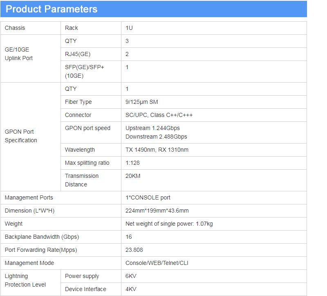Click the 9/125μm SM value
This screenshot has height=296, width=327.
pyautogui.click(x=142, y=102)
